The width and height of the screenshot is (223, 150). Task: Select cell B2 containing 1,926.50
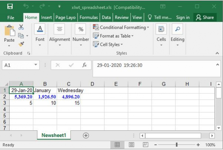(x=45, y=97)
